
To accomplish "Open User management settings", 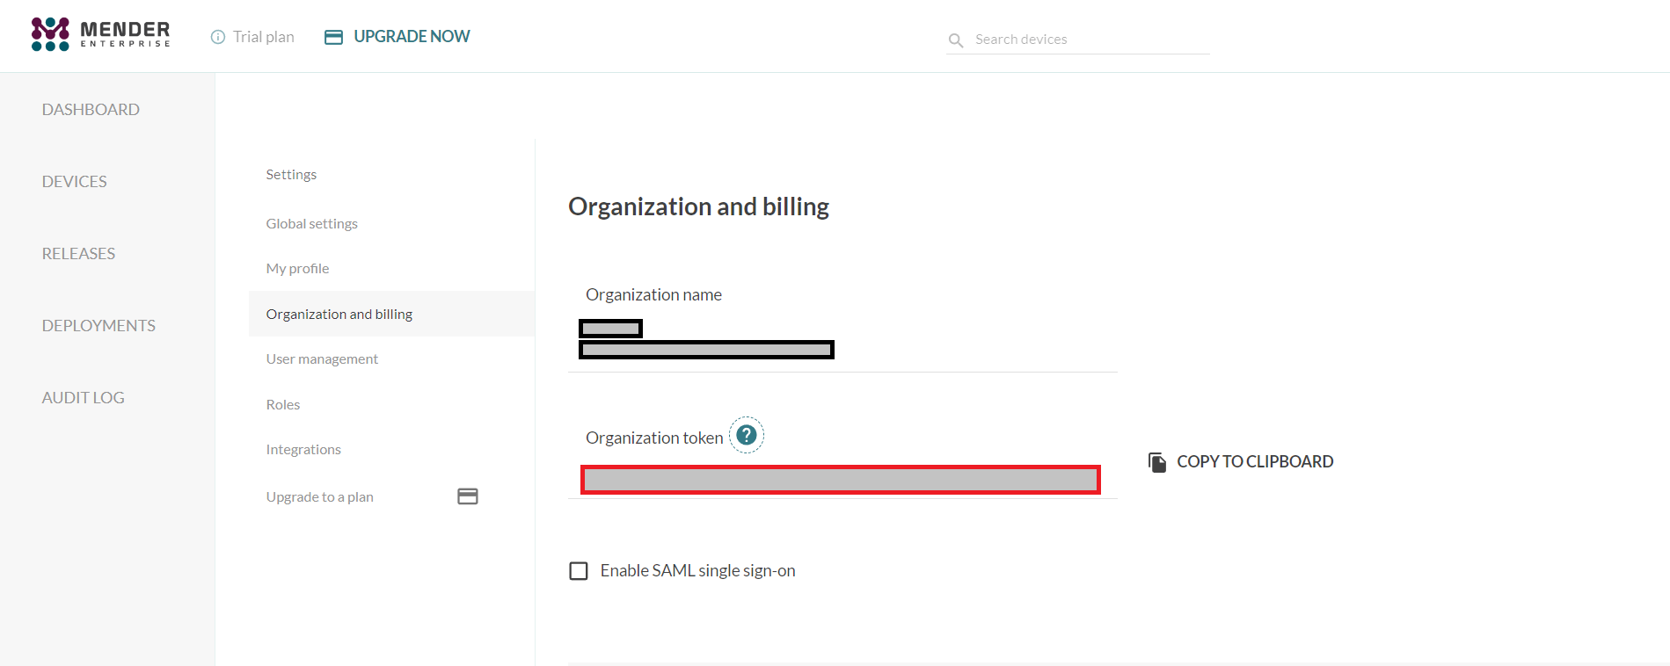I will tap(322, 359).
